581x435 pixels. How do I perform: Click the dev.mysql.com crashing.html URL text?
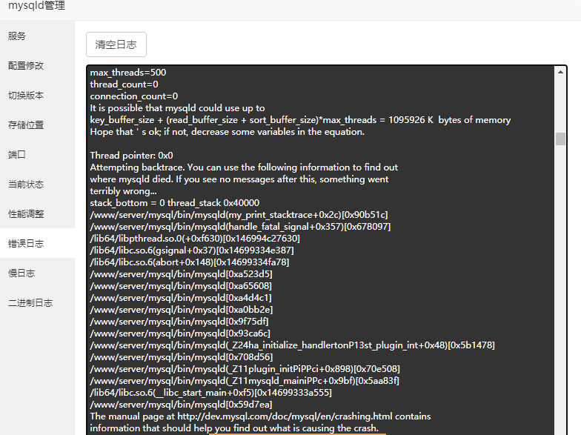coord(285,416)
